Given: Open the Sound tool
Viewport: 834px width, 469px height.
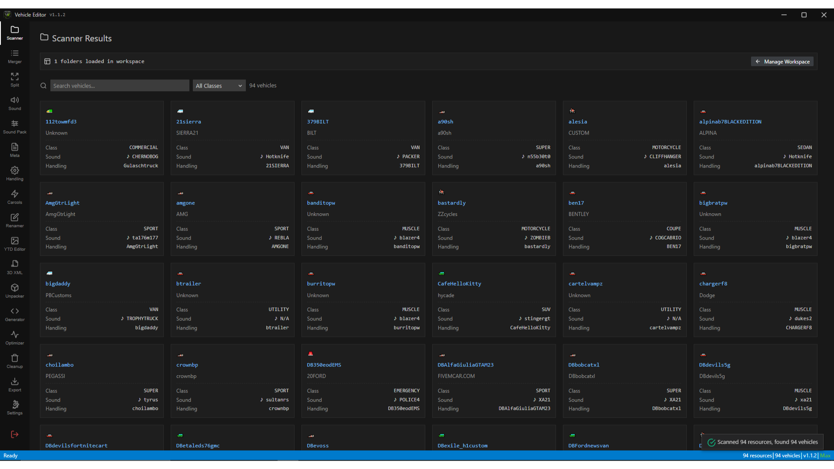Looking at the screenshot, I should (x=15, y=103).
